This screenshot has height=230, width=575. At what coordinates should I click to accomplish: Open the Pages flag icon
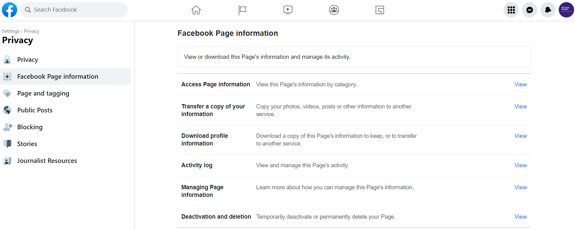click(x=242, y=10)
